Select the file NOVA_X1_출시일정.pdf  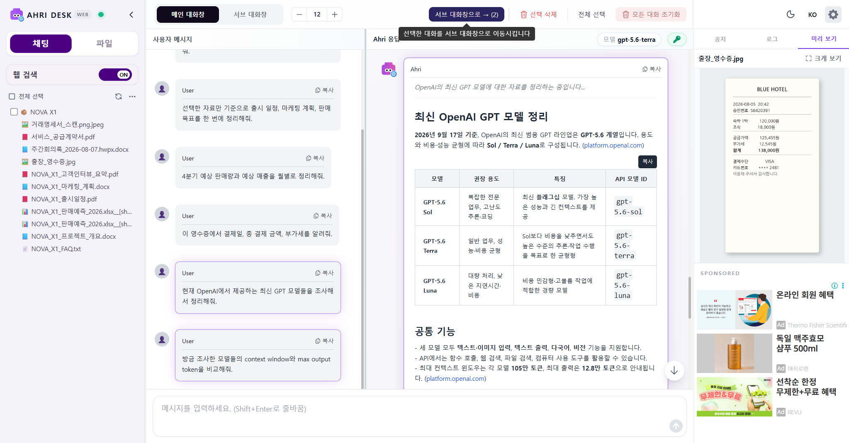pyautogui.click(x=64, y=199)
